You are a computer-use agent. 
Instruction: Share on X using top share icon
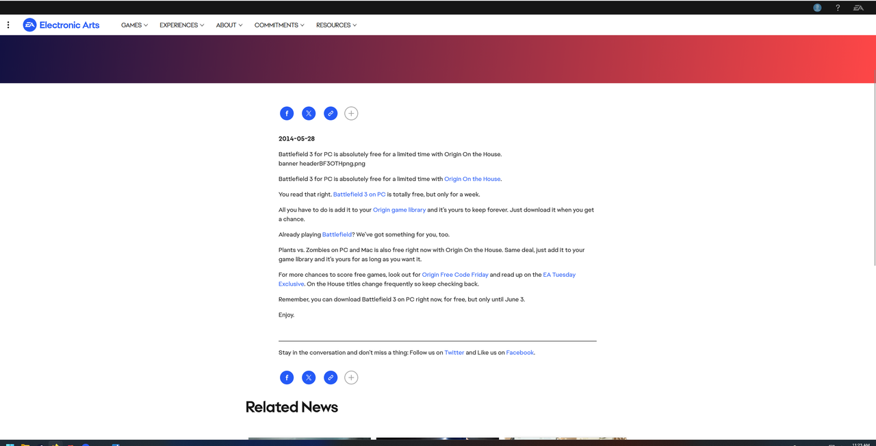click(x=309, y=113)
